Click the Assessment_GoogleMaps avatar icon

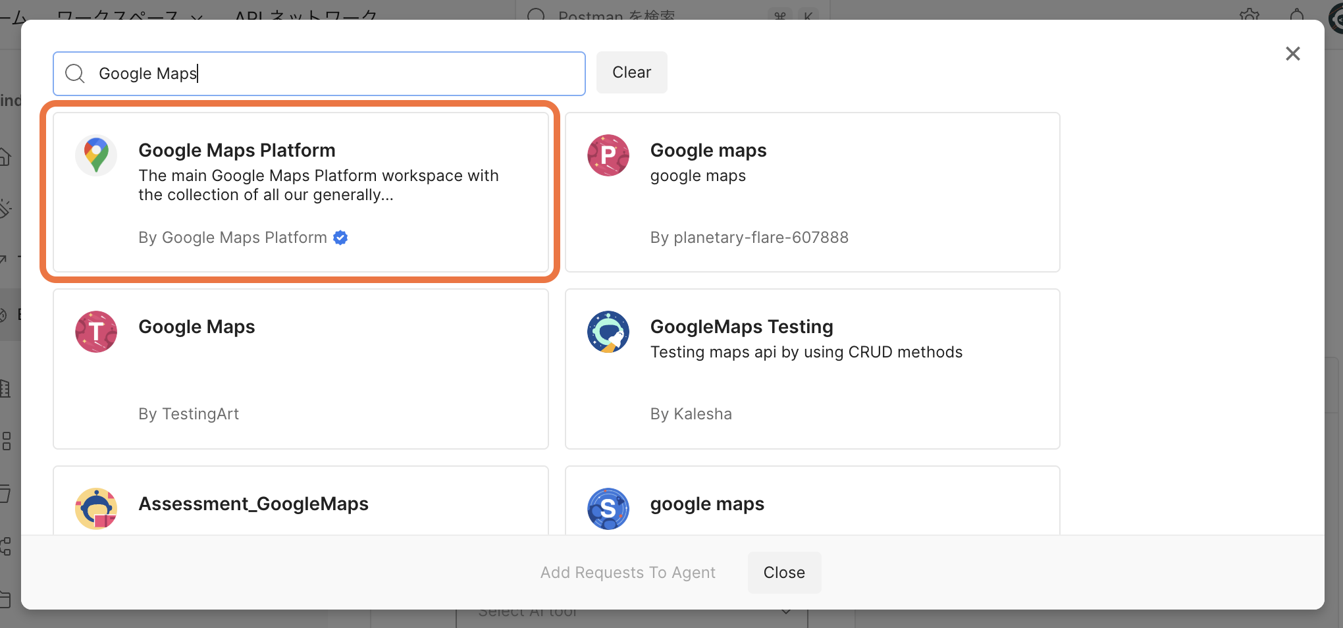click(96, 509)
